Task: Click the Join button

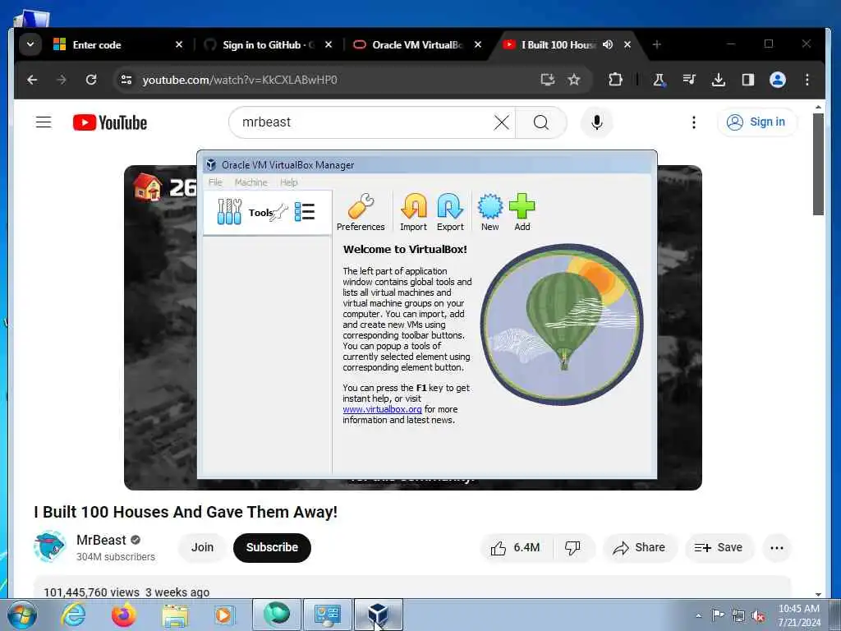Action: (202, 547)
